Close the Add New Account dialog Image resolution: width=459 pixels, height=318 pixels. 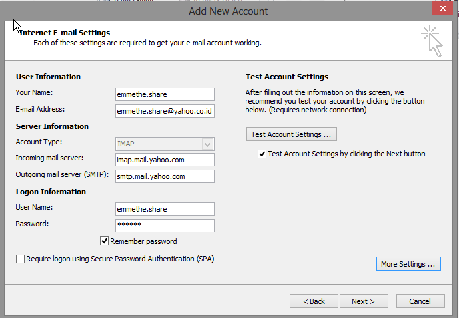pyautogui.click(x=443, y=9)
